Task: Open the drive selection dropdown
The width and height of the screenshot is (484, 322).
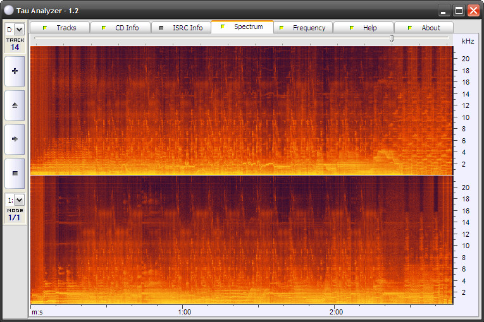Action: tap(19, 29)
